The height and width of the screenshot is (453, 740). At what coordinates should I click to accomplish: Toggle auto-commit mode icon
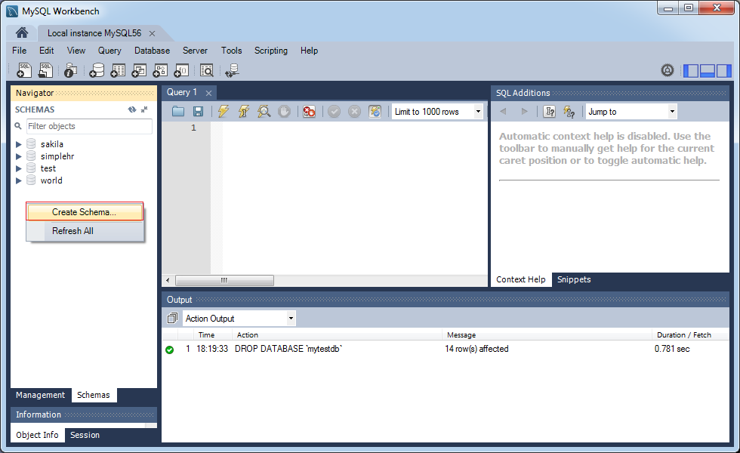coord(375,112)
